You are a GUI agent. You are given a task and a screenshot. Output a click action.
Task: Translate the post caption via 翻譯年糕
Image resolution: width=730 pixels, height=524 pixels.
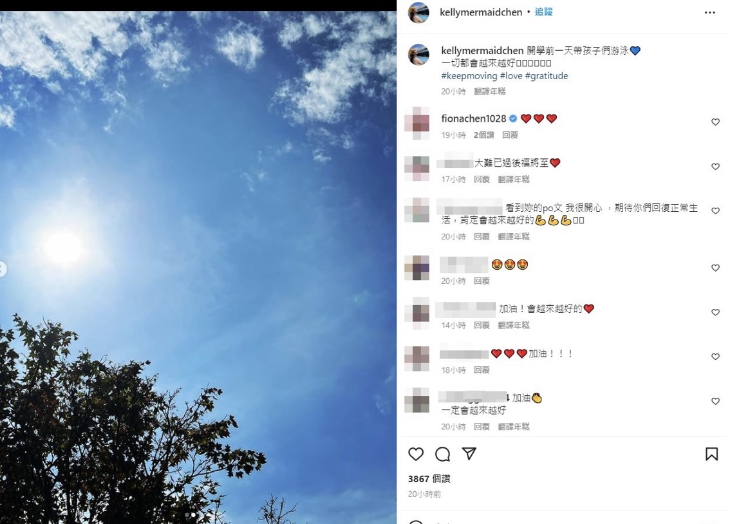click(489, 91)
